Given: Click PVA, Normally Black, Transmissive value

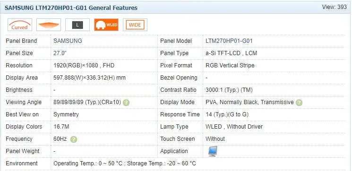Looking at the screenshot, I should tap(249, 102).
